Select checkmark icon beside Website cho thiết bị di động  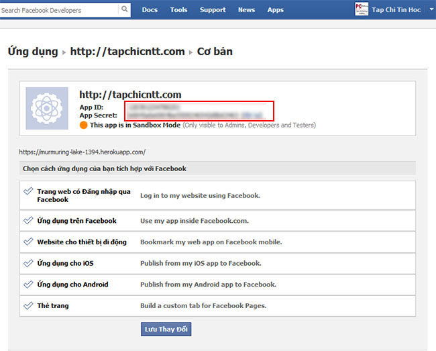pyautogui.click(x=28, y=242)
